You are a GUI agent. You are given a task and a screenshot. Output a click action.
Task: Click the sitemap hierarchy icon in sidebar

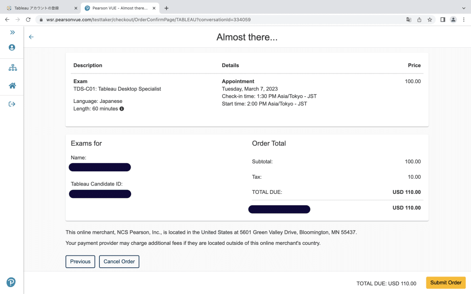pos(12,68)
